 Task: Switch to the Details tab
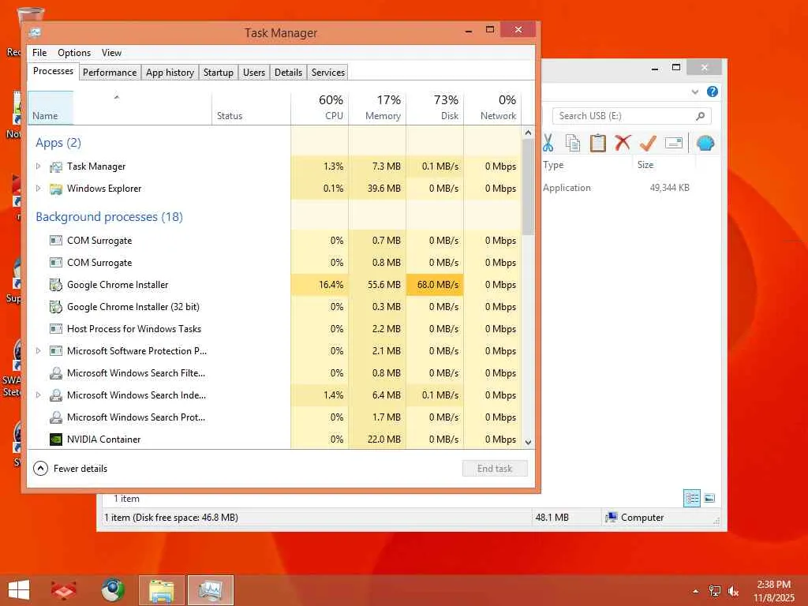click(288, 73)
